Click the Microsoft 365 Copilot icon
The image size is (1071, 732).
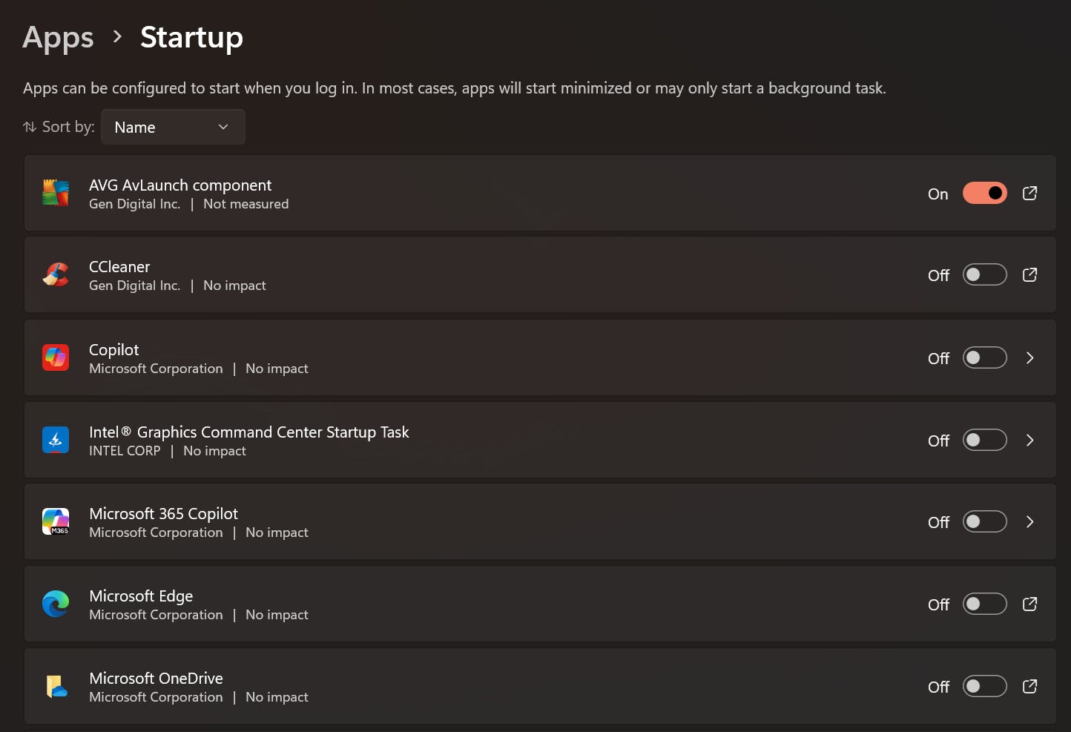(x=56, y=522)
